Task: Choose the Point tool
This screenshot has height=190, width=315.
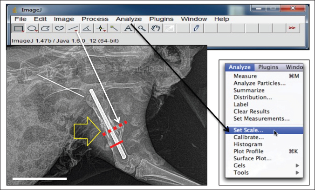Action: pos(101,29)
